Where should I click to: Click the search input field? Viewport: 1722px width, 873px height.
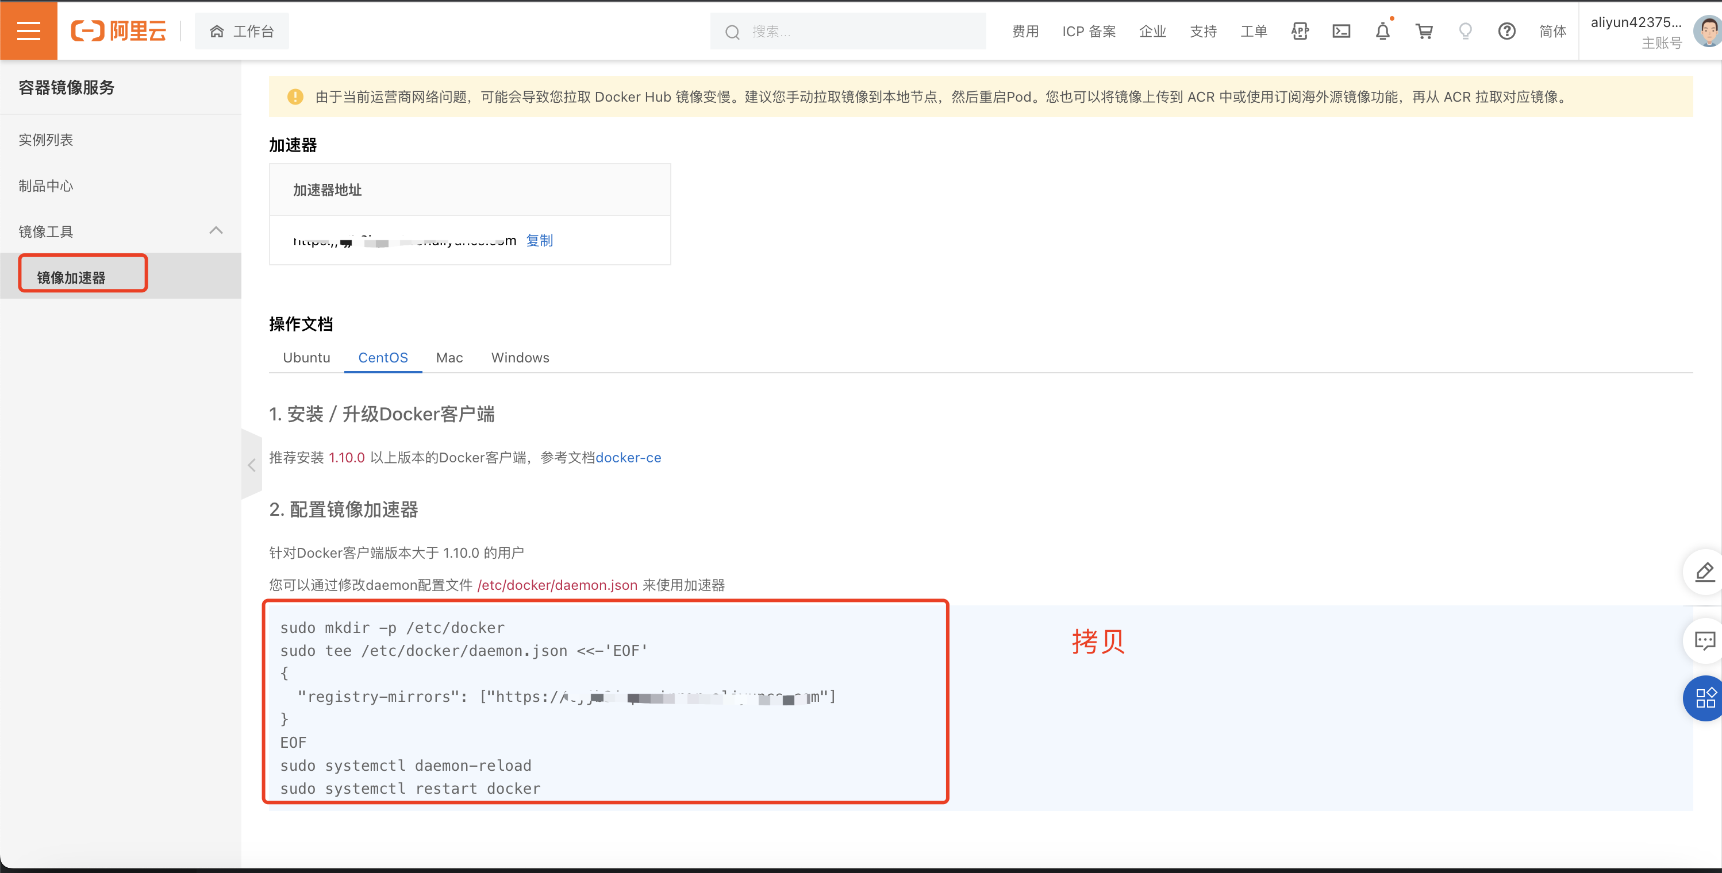click(849, 30)
